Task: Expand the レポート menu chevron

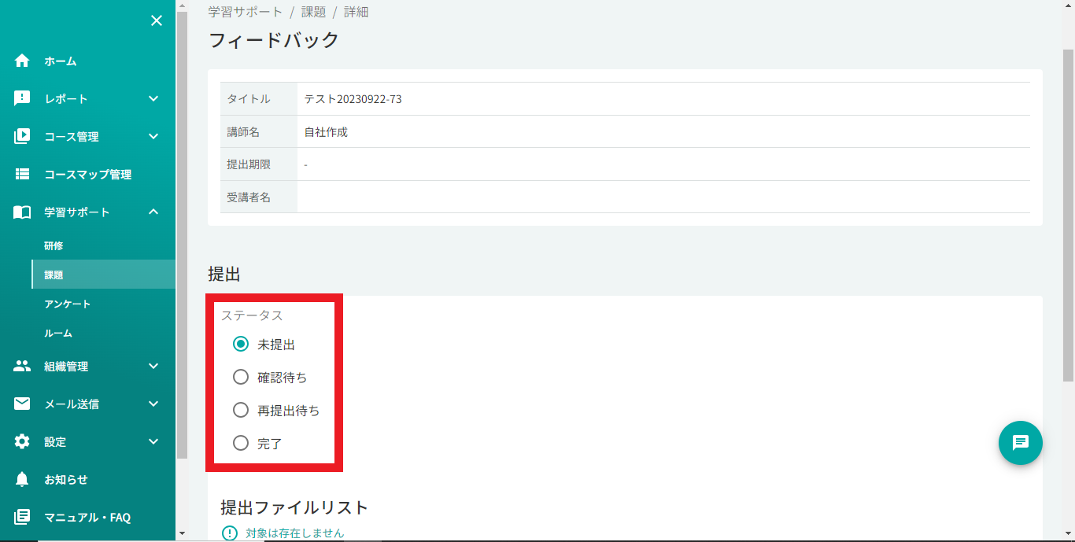Action: 153,98
